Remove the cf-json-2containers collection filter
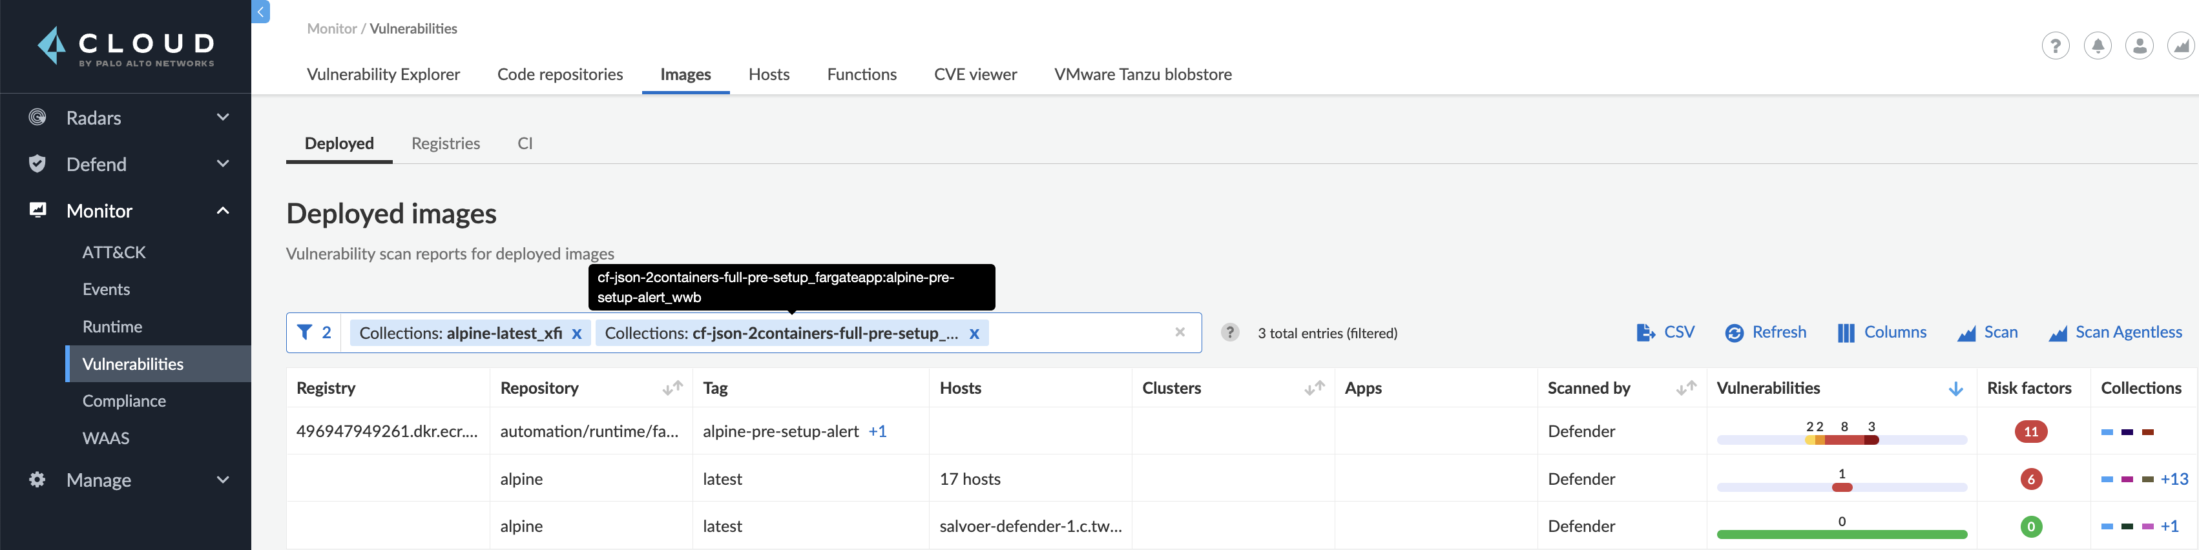The height and width of the screenshot is (550, 2199). click(x=974, y=334)
